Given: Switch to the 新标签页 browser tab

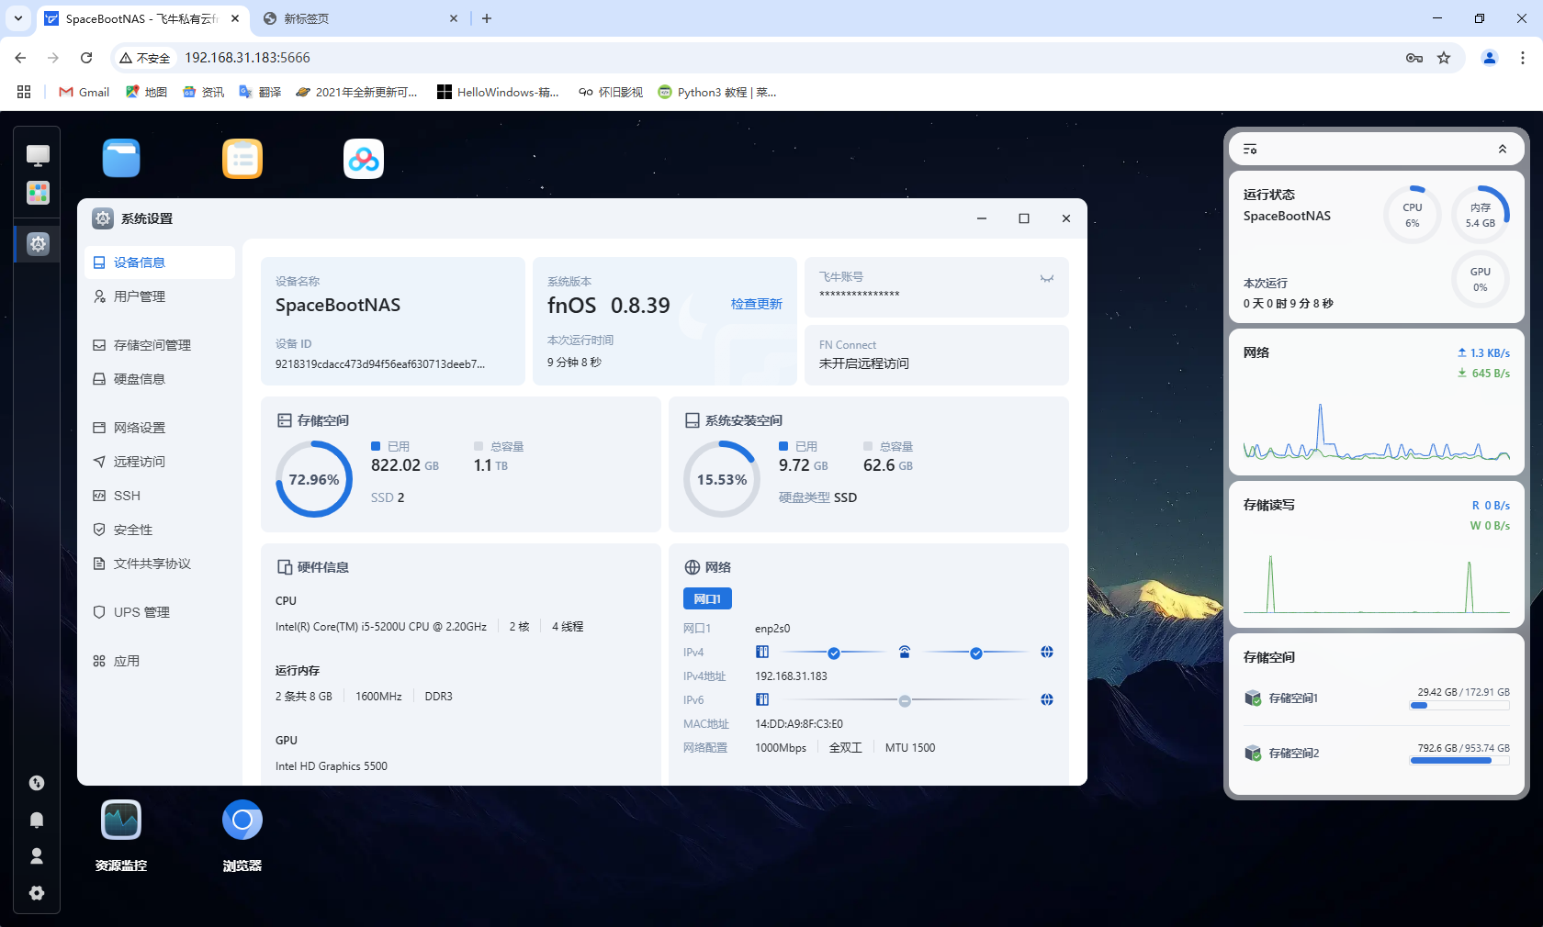Looking at the screenshot, I should pos(358,18).
